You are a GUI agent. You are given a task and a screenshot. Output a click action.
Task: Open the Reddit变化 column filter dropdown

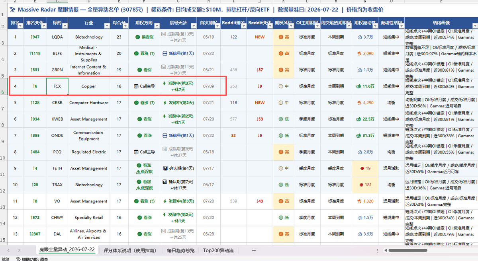coord(269,26)
